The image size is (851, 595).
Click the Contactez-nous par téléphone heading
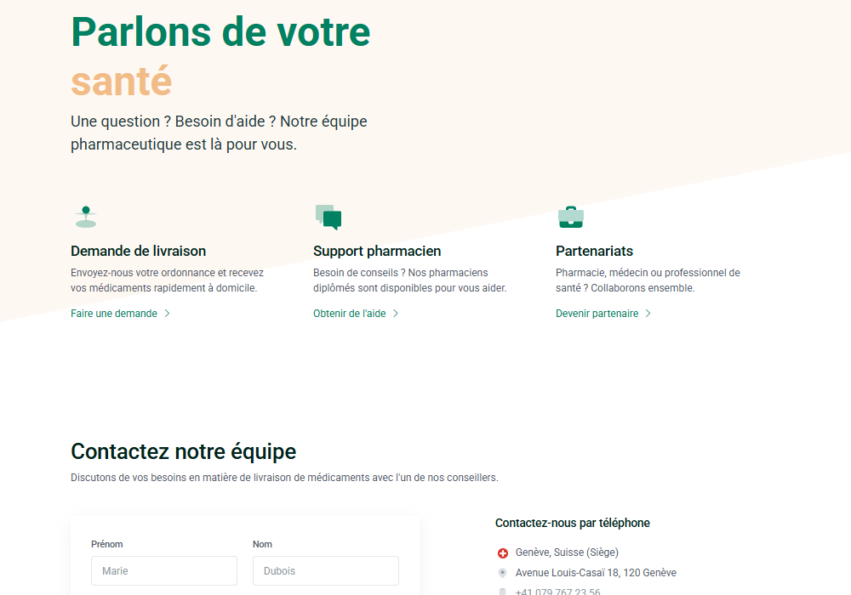pyautogui.click(x=572, y=524)
